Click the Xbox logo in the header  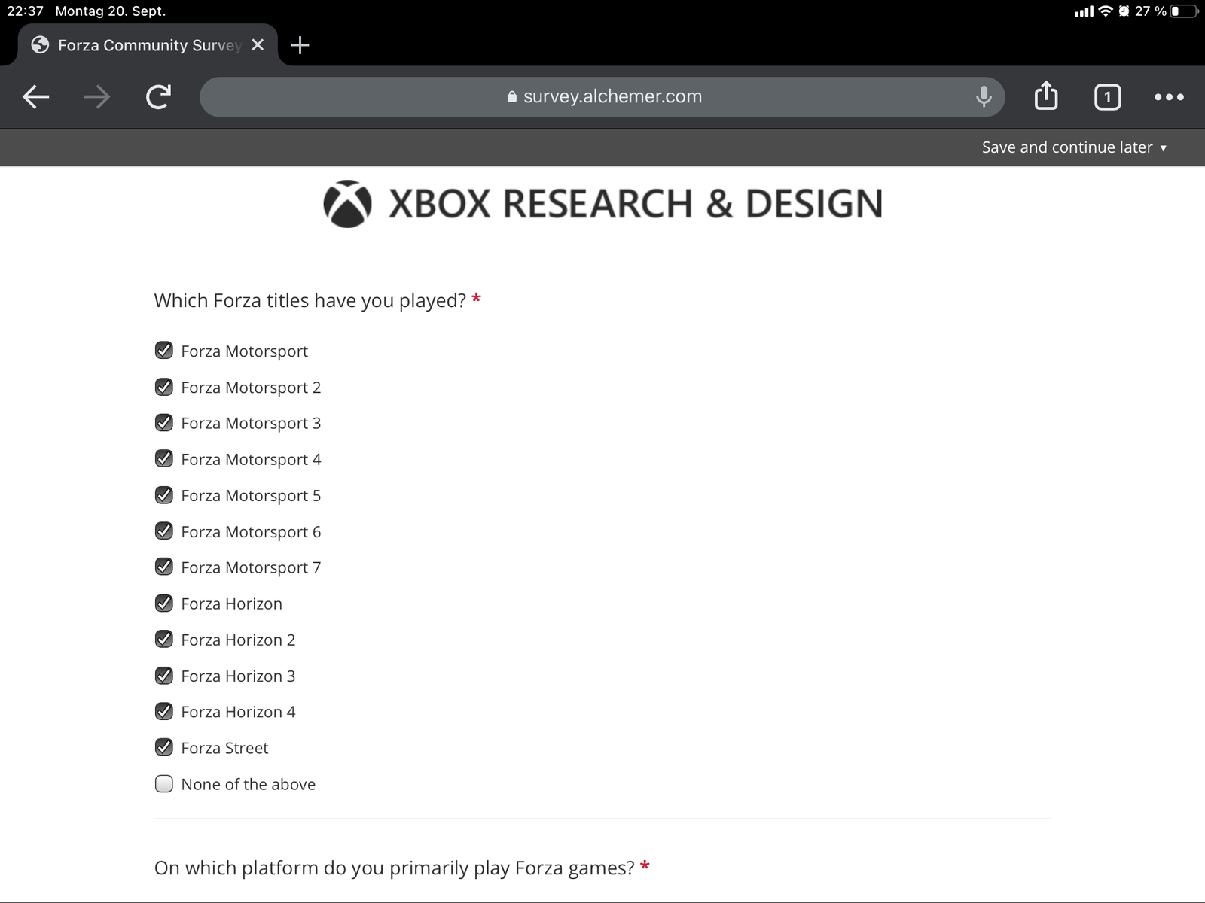(347, 204)
